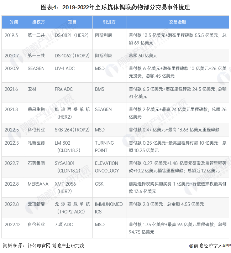This screenshot has height=253, width=231.
Task: Click the 总额 60 亿美元 cell
Action: point(178,56)
